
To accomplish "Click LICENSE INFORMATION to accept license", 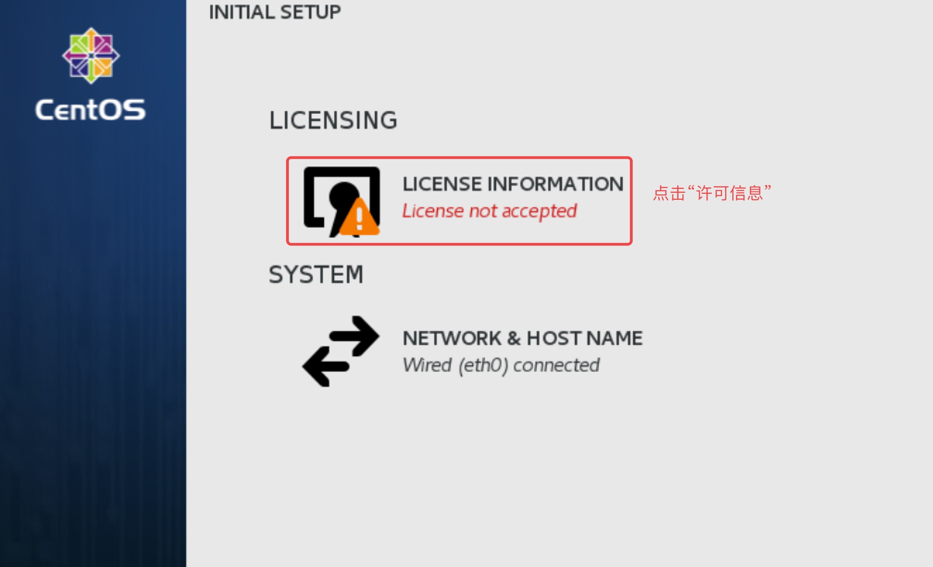I will [457, 200].
